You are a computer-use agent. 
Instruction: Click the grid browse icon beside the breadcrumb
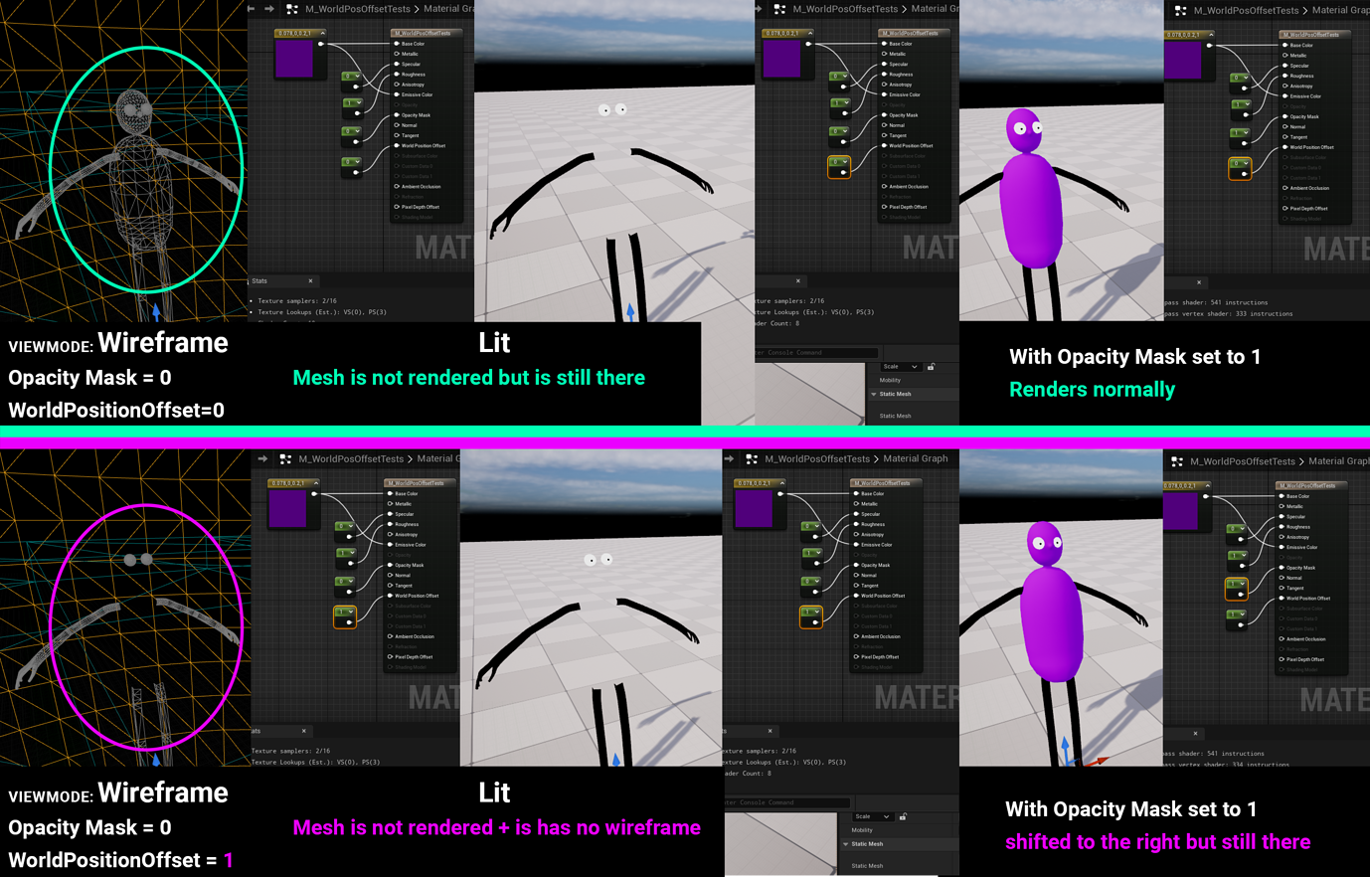click(292, 9)
